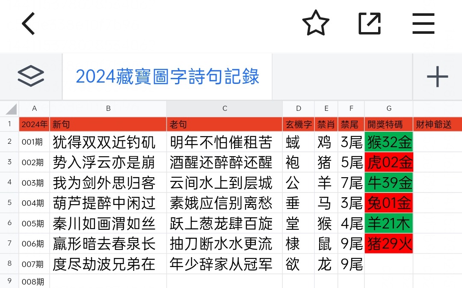Image resolution: width=462 pixels, height=288 pixels.
Task: Select column header G
Action: click(x=388, y=108)
